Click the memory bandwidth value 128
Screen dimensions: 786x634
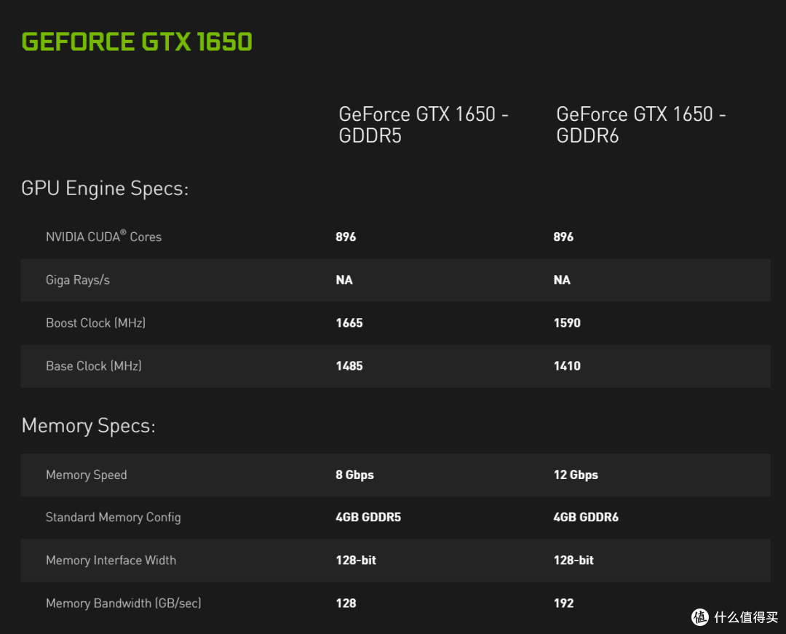coord(346,603)
